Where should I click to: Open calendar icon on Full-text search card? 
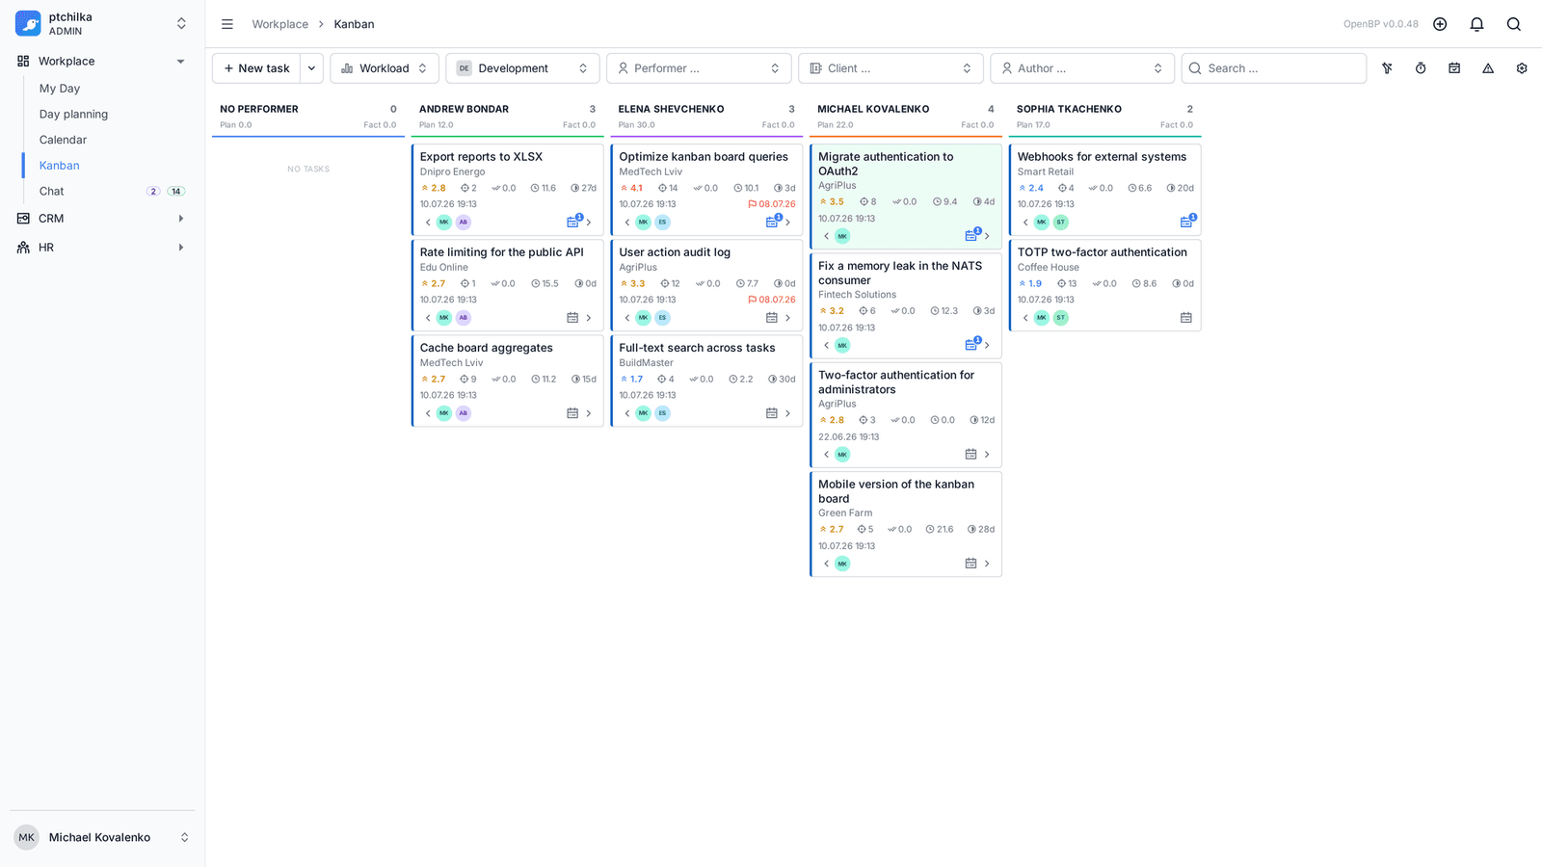tap(772, 413)
